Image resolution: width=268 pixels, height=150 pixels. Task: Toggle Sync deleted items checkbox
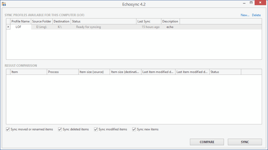tap(60, 129)
